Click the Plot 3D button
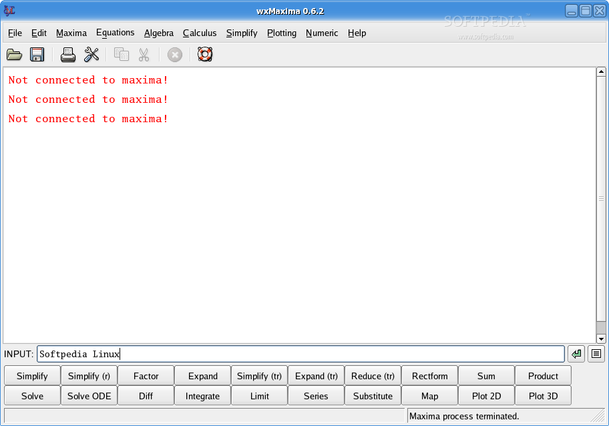 point(543,396)
